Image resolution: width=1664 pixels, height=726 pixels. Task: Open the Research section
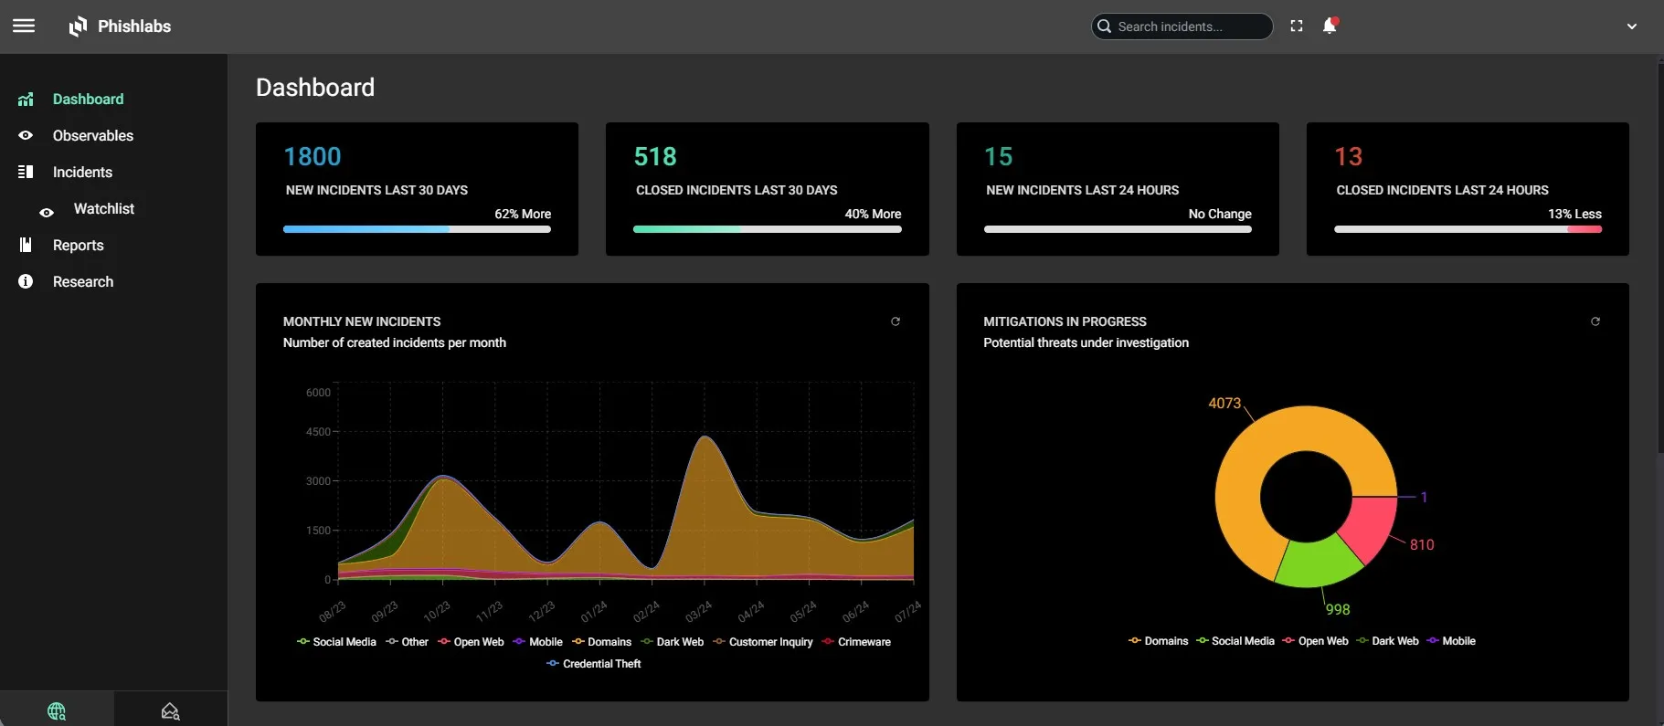click(x=82, y=282)
